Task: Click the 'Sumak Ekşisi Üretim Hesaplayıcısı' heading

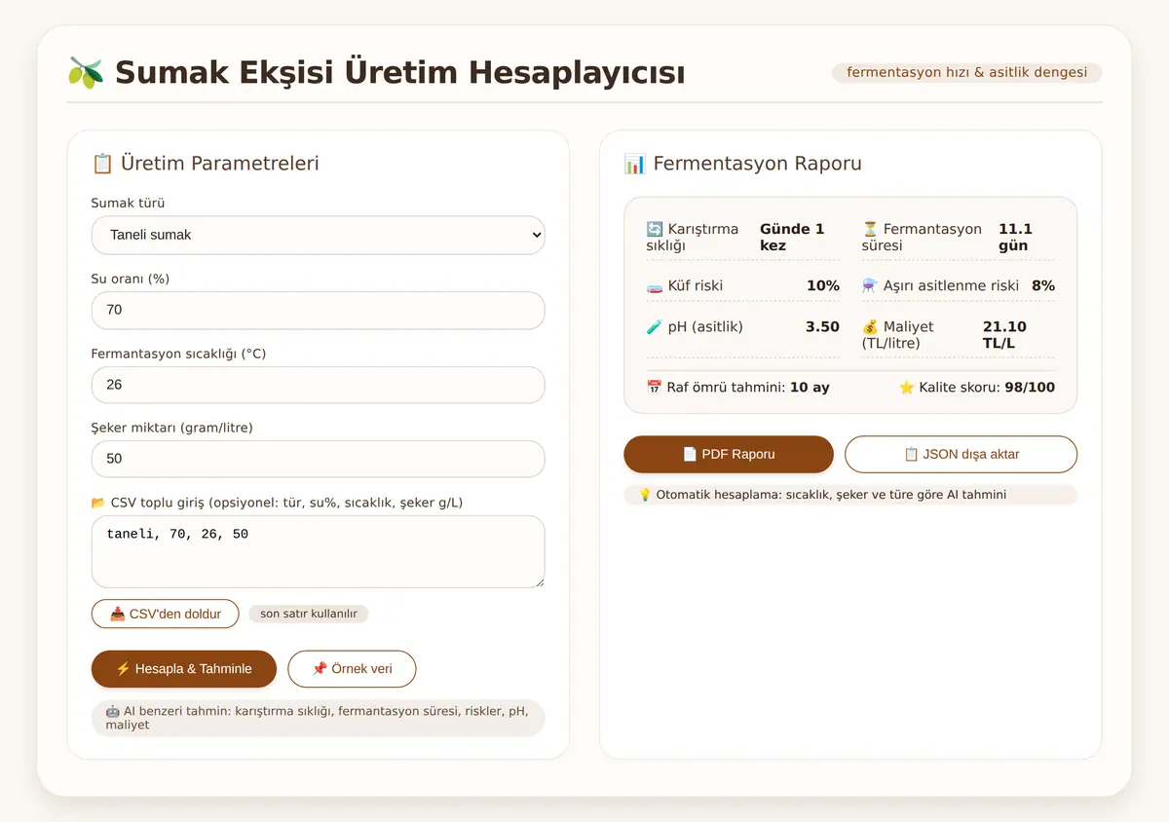Action: [x=399, y=73]
